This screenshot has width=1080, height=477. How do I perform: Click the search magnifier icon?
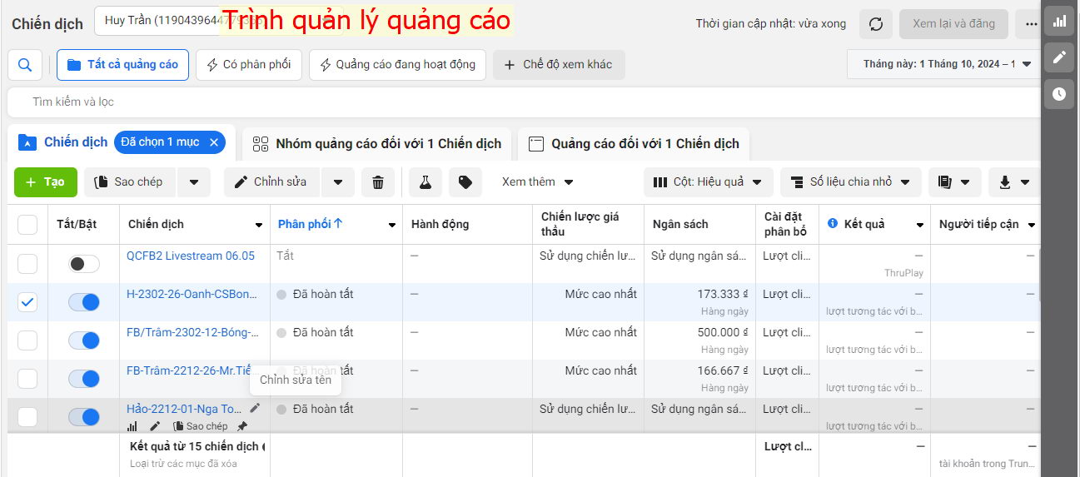tap(25, 65)
